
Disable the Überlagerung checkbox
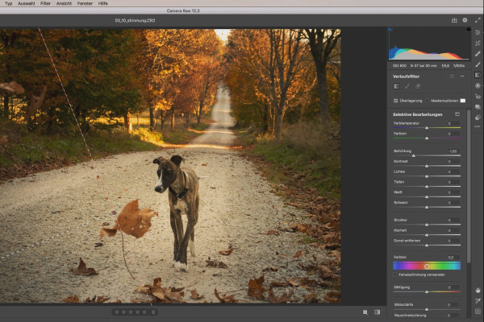coord(396,101)
